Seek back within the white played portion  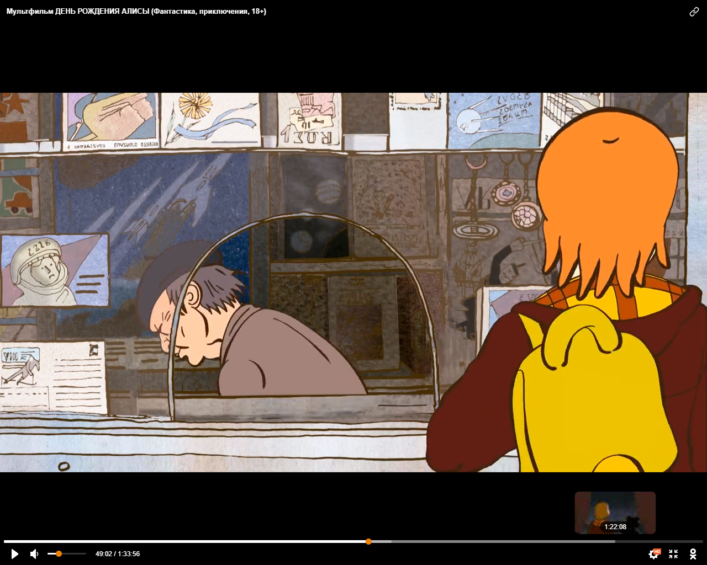coord(182,541)
